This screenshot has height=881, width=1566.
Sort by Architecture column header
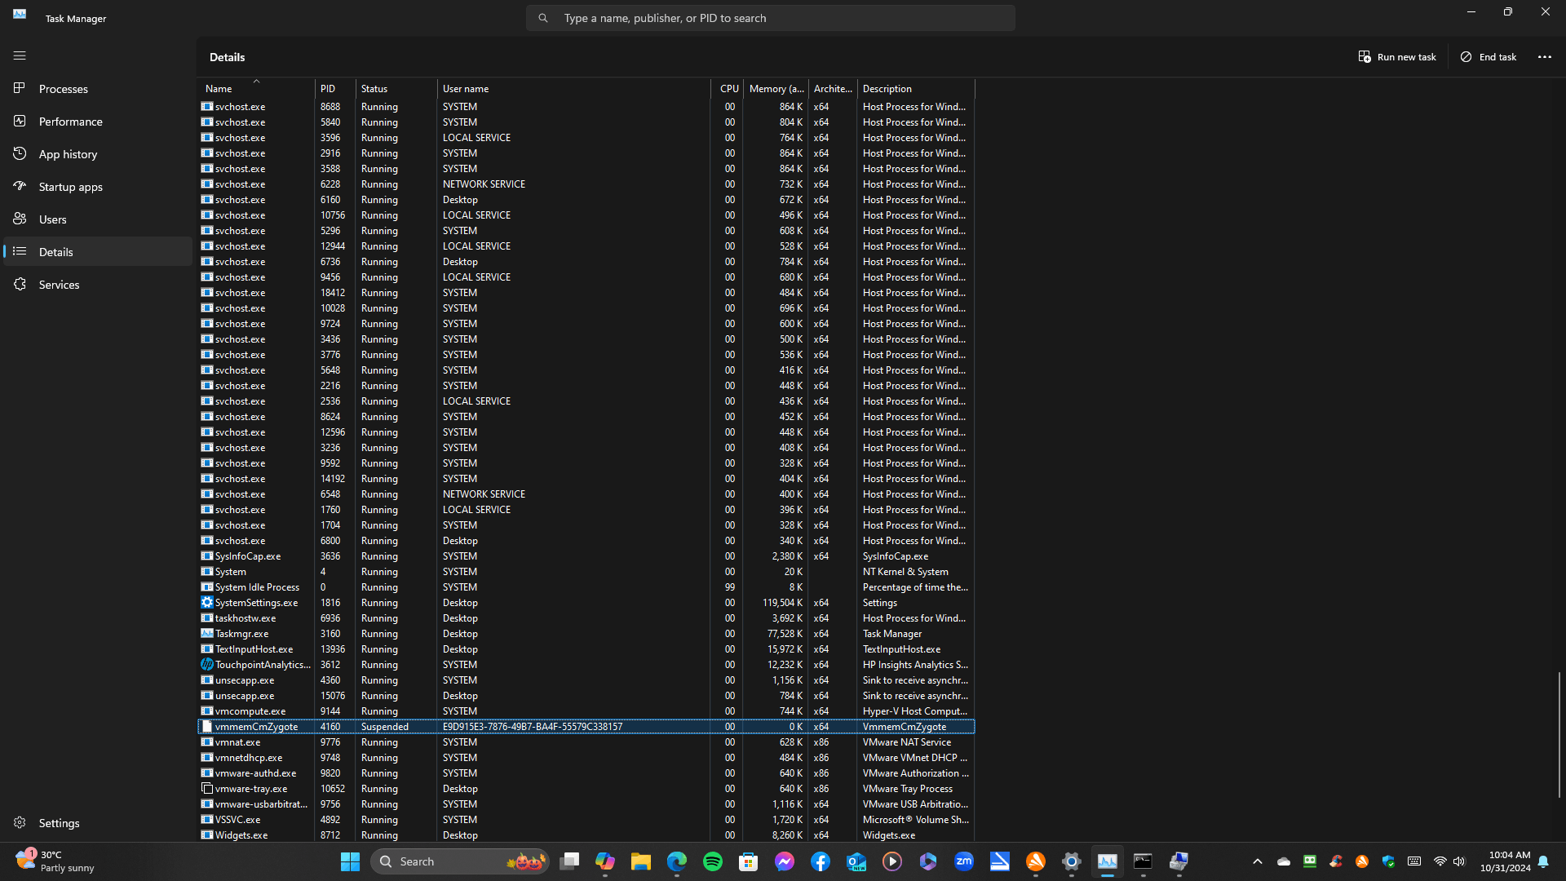pyautogui.click(x=833, y=89)
